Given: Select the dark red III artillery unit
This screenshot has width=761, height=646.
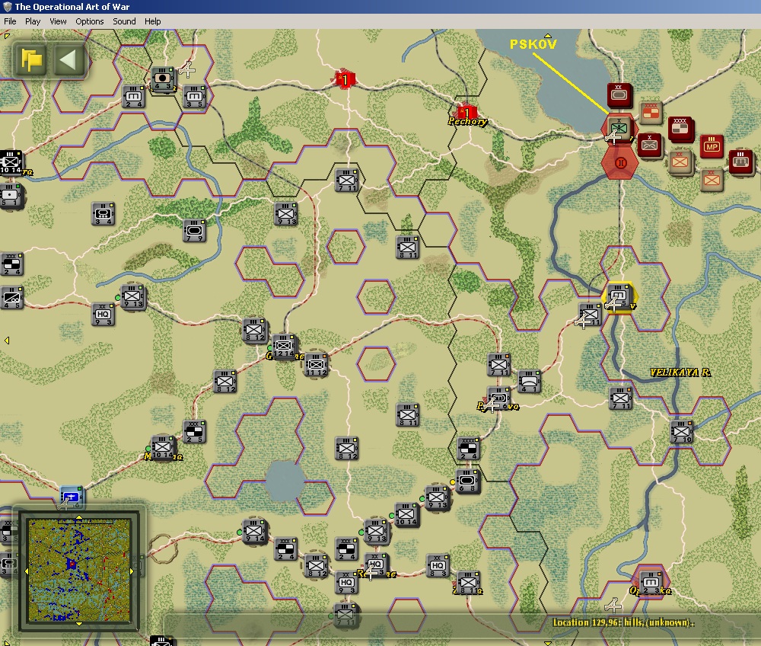Looking at the screenshot, I should [x=740, y=161].
